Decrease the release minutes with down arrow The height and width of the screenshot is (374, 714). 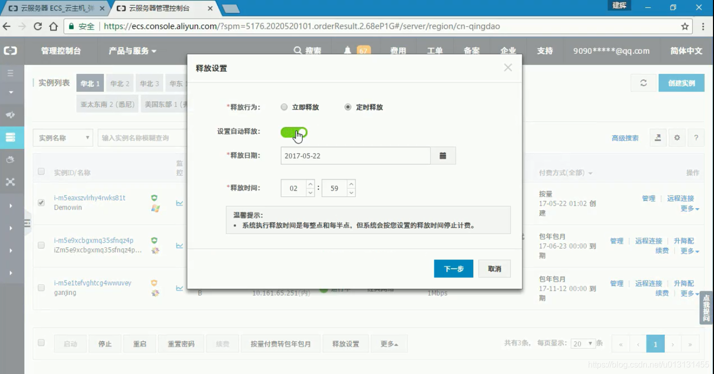pyautogui.click(x=351, y=193)
